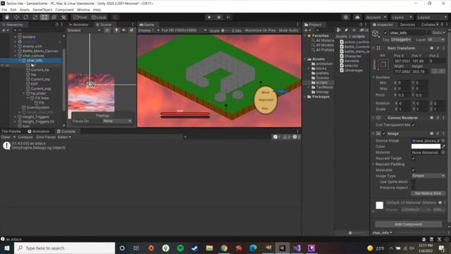Image resolution: width=451 pixels, height=254 pixels.
Task: Open the Full HD resolution dropdown
Action: tap(184, 30)
